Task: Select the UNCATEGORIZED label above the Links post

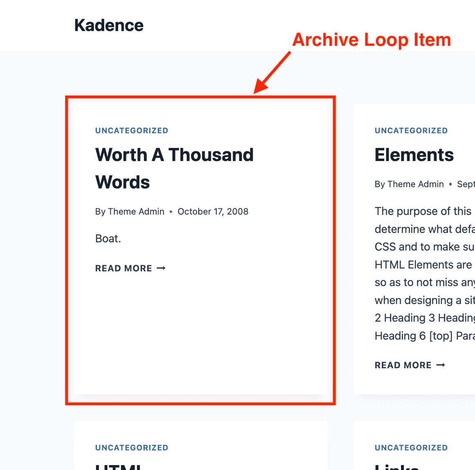Action: pyautogui.click(x=411, y=448)
